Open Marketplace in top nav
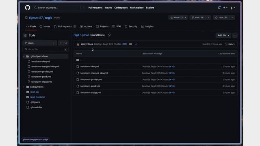260x146 pixels. click(136, 8)
